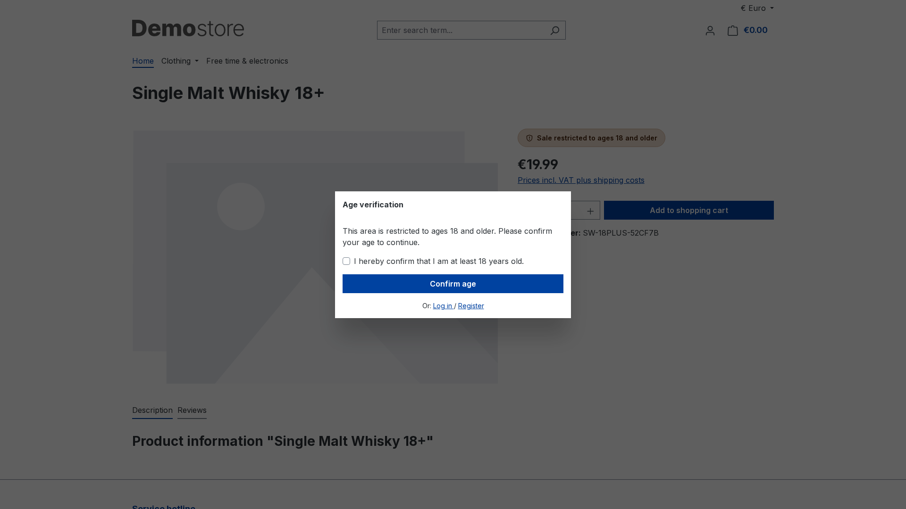The width and height of the screenshot is (906, 509).
Task: Expand the Euro currency dropdown
Action: click(x=757, y=8)
